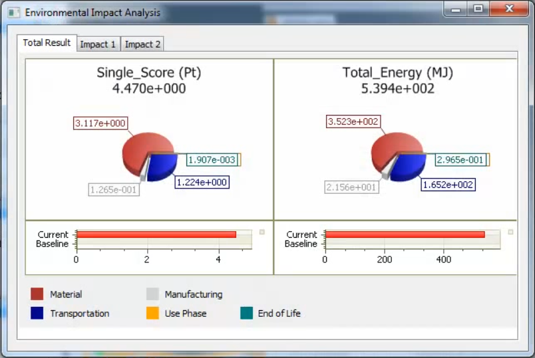Maximize the Environmental Impact Analysis window
Screen dimensions: 535x358
click(478, 9)
